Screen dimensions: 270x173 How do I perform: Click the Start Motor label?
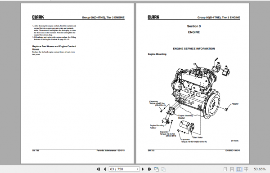[198, 138]
